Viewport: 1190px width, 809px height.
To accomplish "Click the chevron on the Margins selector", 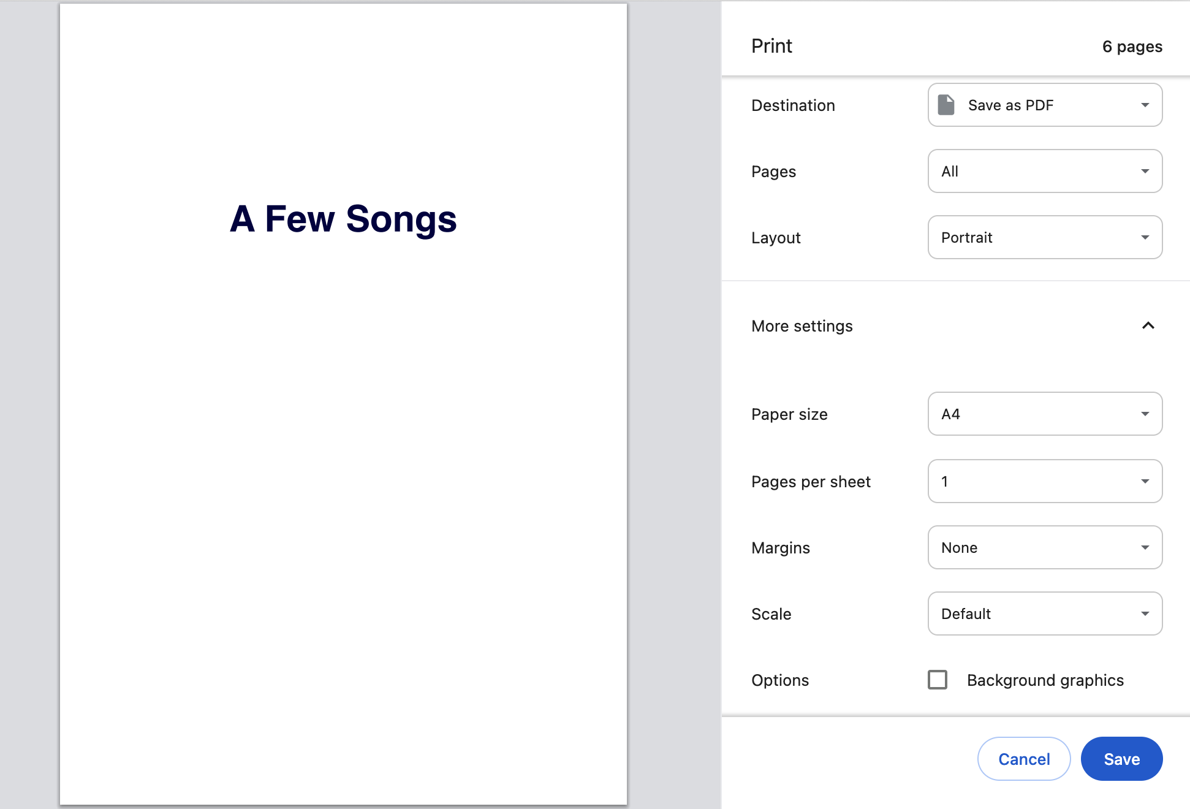I will (x=1146, y=547).
